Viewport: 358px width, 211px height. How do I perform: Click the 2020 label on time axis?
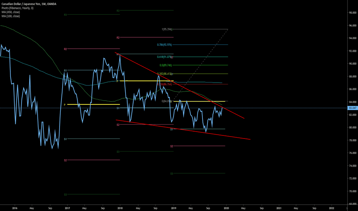[x=226, y=208]
